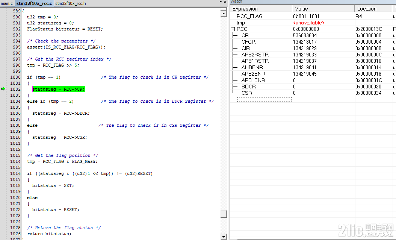Click the line 'statusreg = RCC->BDCR;'

(x=61, y=113)
